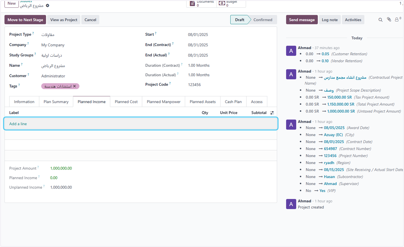Click Planned Income value 0.00

[x=54, y=178]
